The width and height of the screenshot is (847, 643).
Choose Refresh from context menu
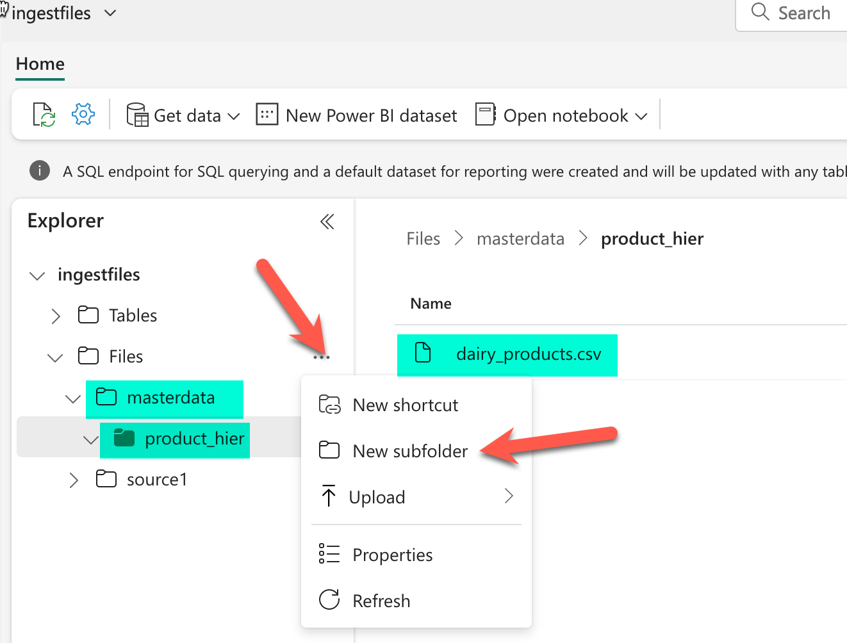click(x=416, y=601)
